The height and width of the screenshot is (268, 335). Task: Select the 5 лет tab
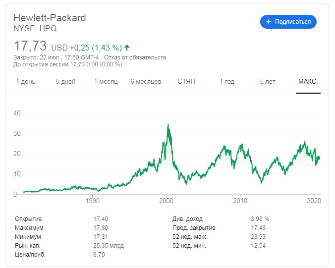(x=268, y=82)
